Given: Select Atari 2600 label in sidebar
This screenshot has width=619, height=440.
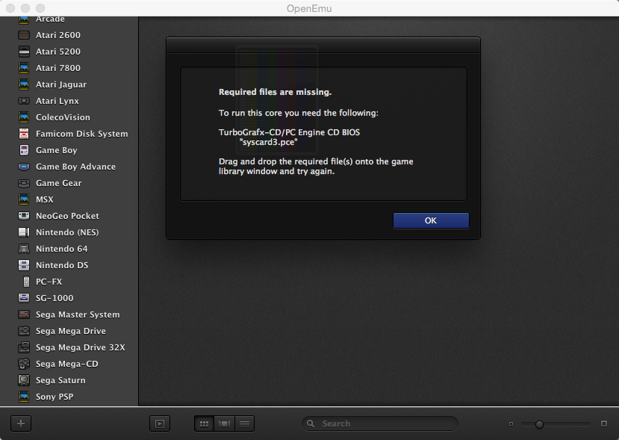Looking at the screenshot, I should tap(58, 35).
